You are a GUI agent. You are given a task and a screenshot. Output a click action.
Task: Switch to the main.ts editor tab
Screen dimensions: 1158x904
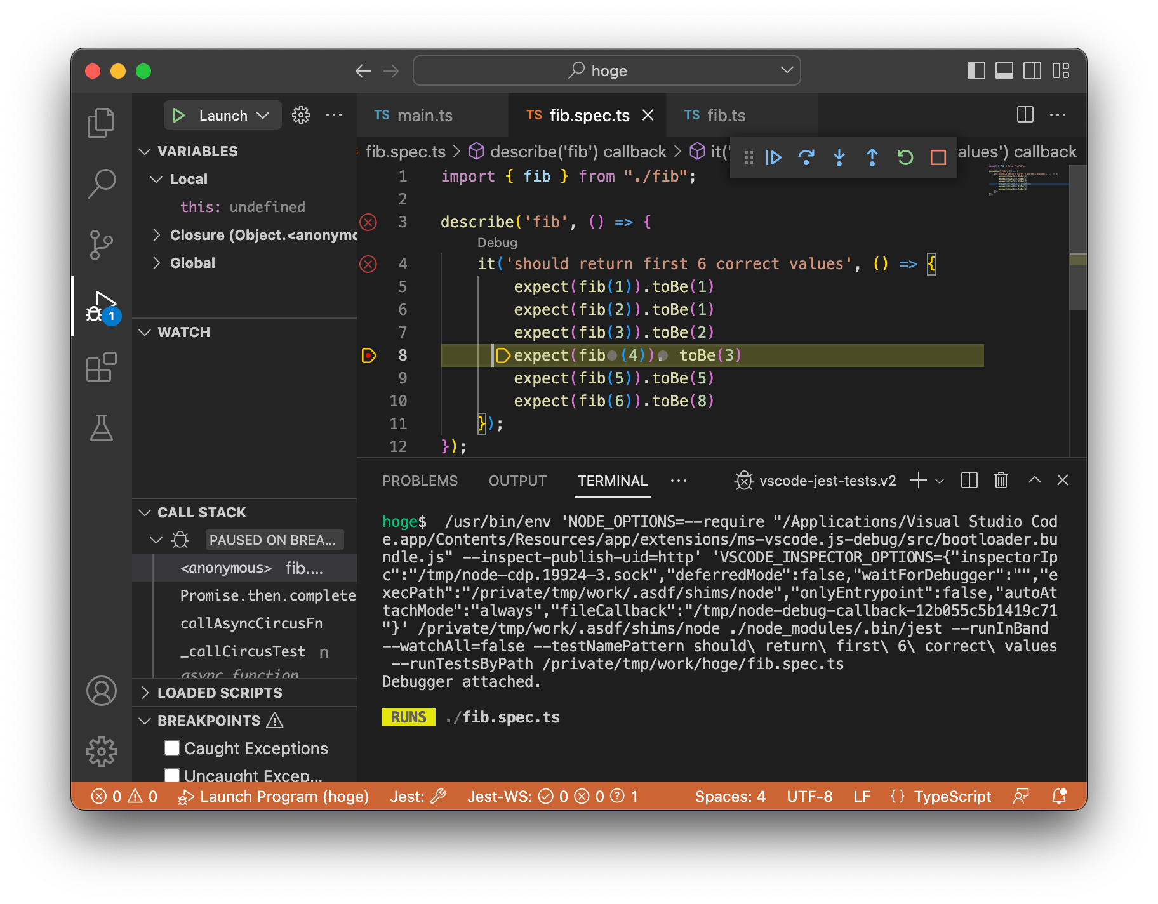tap(424, 116)
